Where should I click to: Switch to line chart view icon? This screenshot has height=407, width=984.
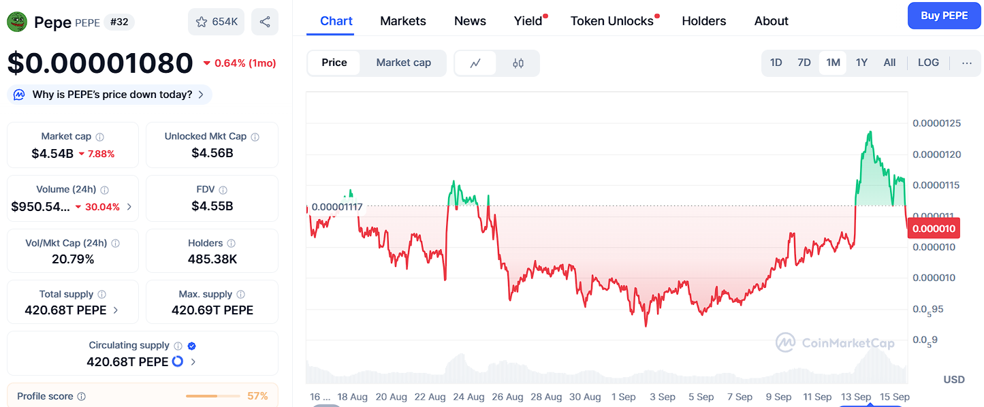coord(475,63)
